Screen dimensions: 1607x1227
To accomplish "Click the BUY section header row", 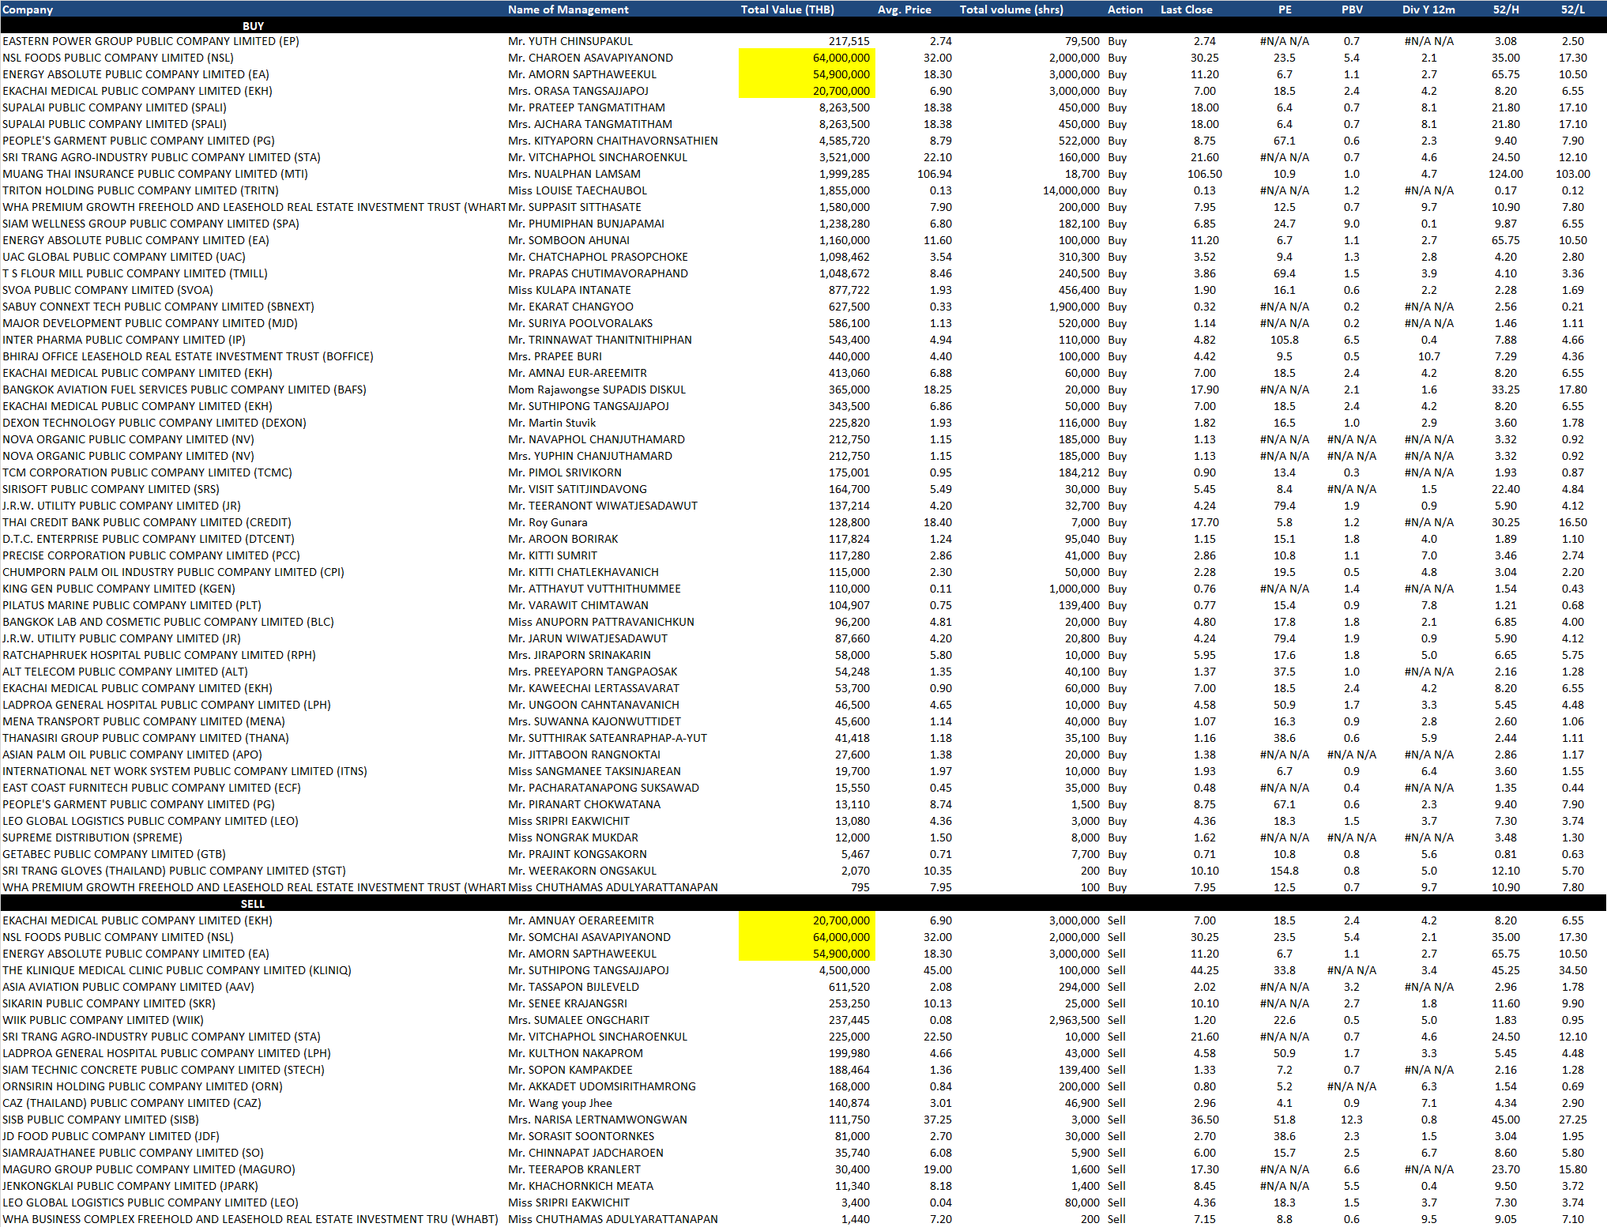I will 253,26.
